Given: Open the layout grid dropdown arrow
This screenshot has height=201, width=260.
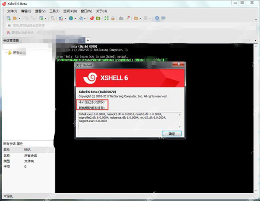Looking at the screenshot, I should pyautogui.click(x=150, y=18).
